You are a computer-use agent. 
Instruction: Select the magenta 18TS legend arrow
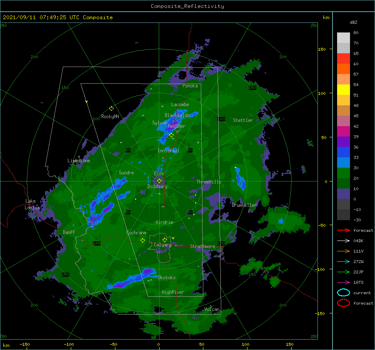pos(344,283)
